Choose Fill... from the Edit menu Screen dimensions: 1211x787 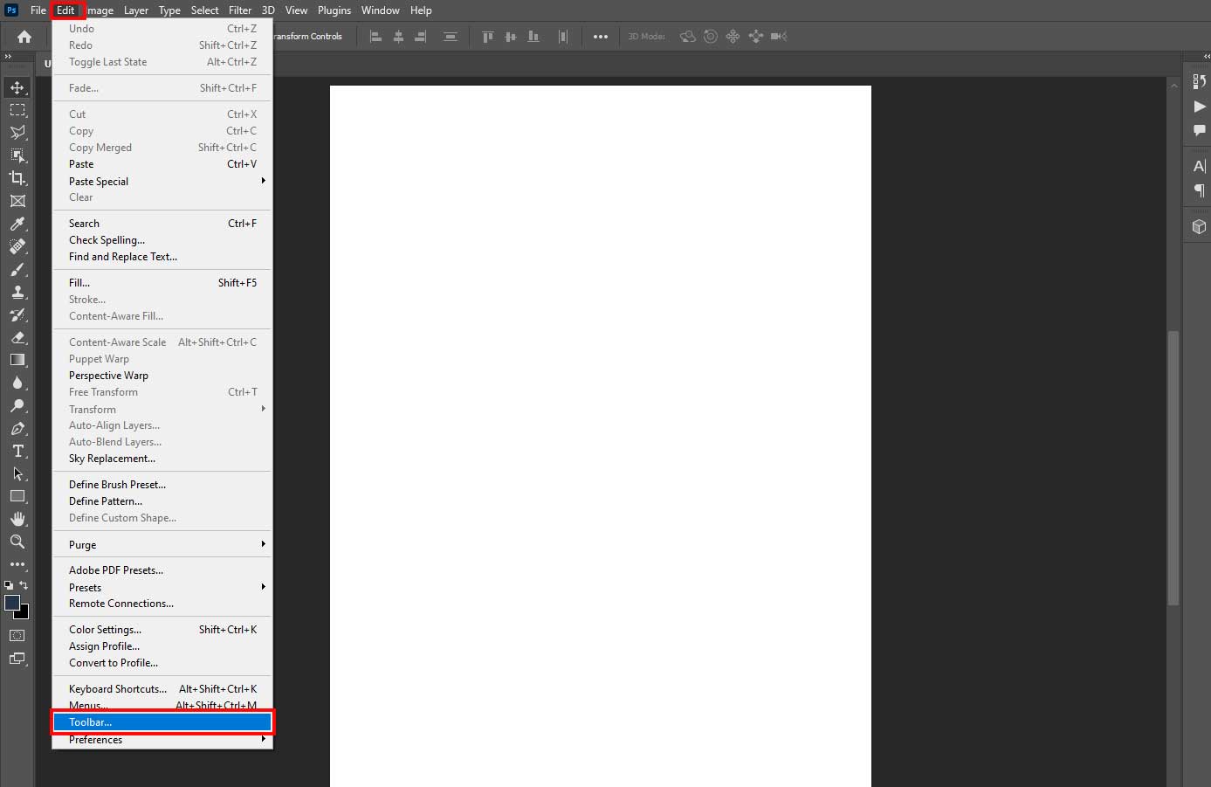tap(162, 282)
